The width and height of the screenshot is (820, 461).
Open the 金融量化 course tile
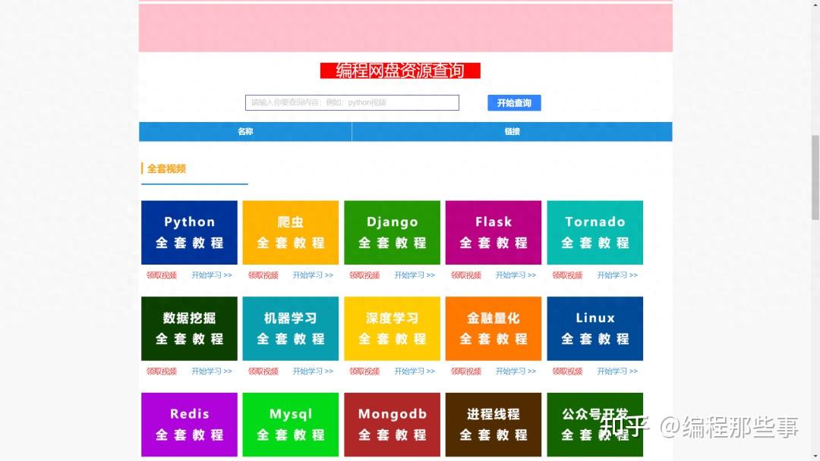pos(494,328)
